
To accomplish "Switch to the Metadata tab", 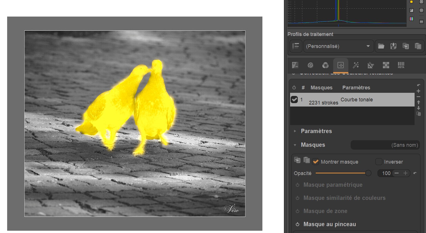I will click(401, 65).
